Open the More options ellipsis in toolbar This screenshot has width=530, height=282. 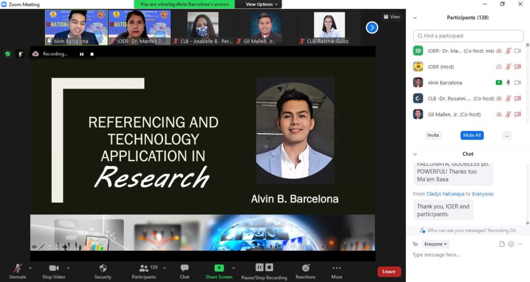pos(336,268)
